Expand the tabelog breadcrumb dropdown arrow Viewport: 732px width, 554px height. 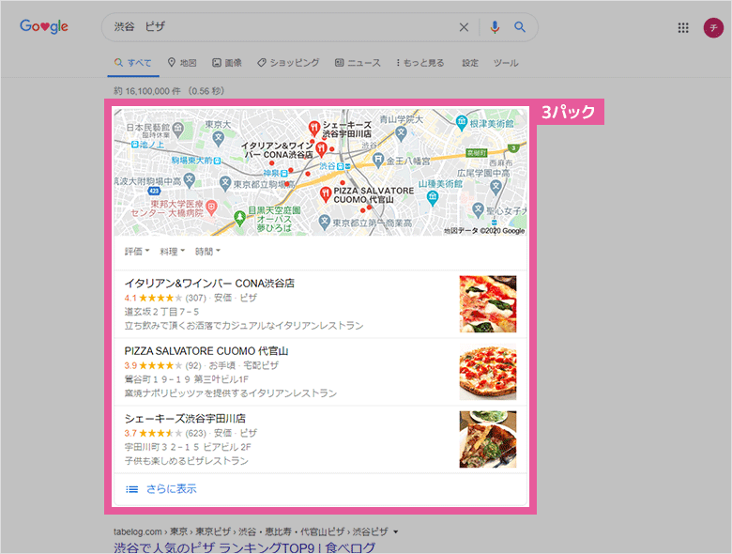click(x=396, y=531)
